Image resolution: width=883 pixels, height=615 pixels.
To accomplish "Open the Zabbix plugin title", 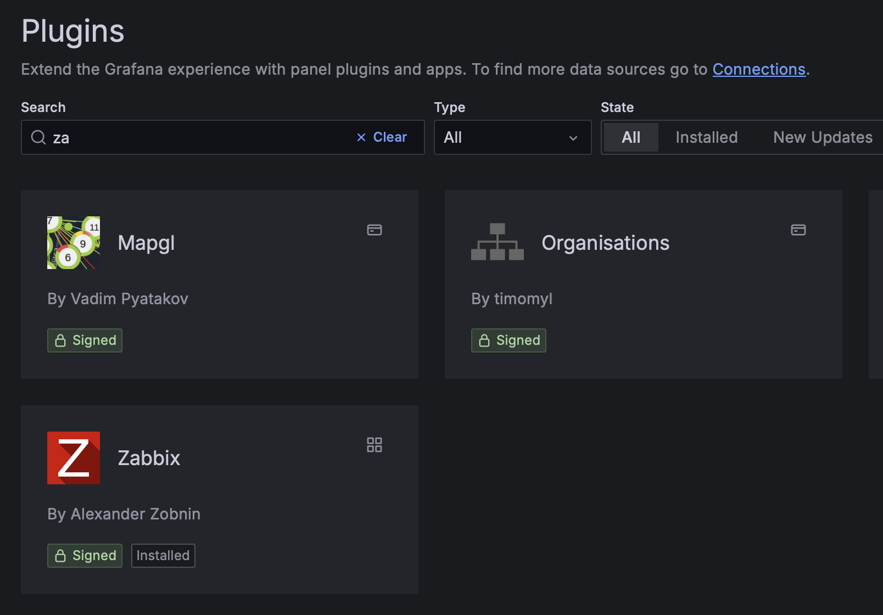I will point(149,458).
